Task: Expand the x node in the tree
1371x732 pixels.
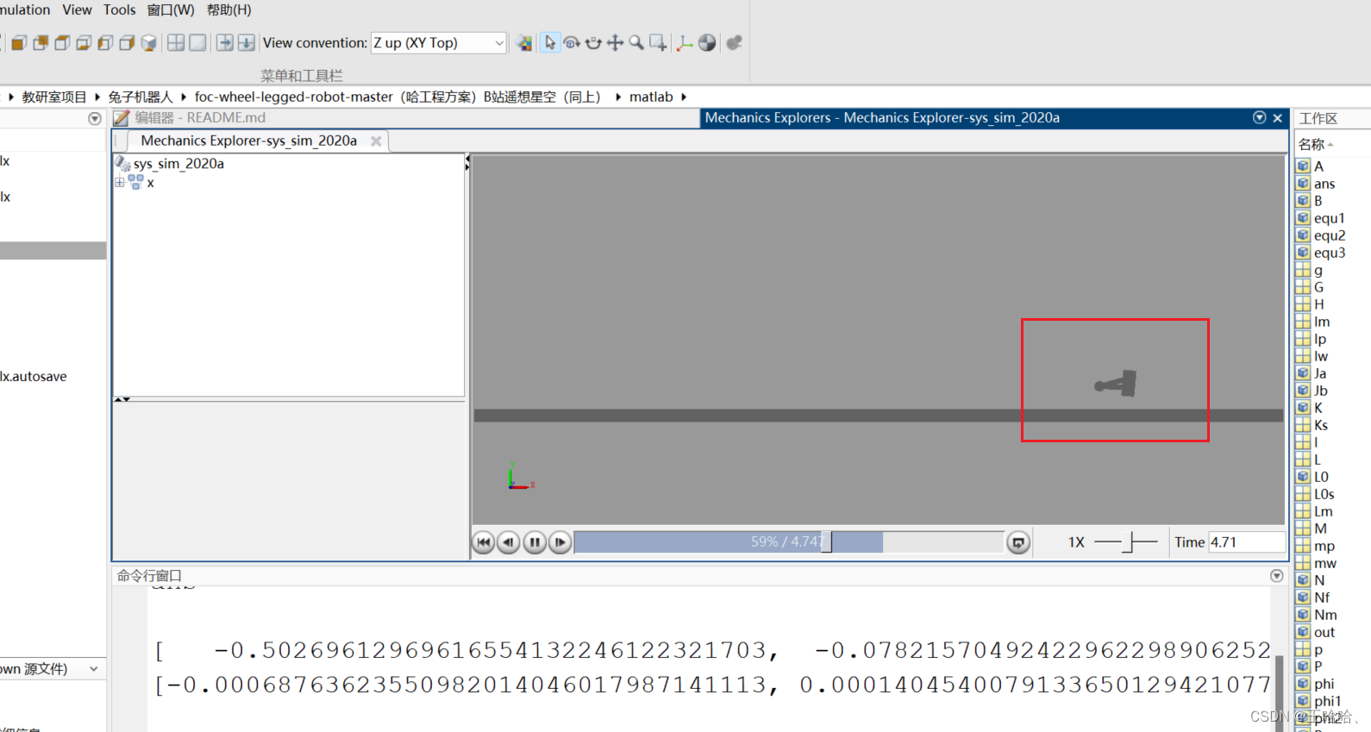Action: [x=120, y=183]
